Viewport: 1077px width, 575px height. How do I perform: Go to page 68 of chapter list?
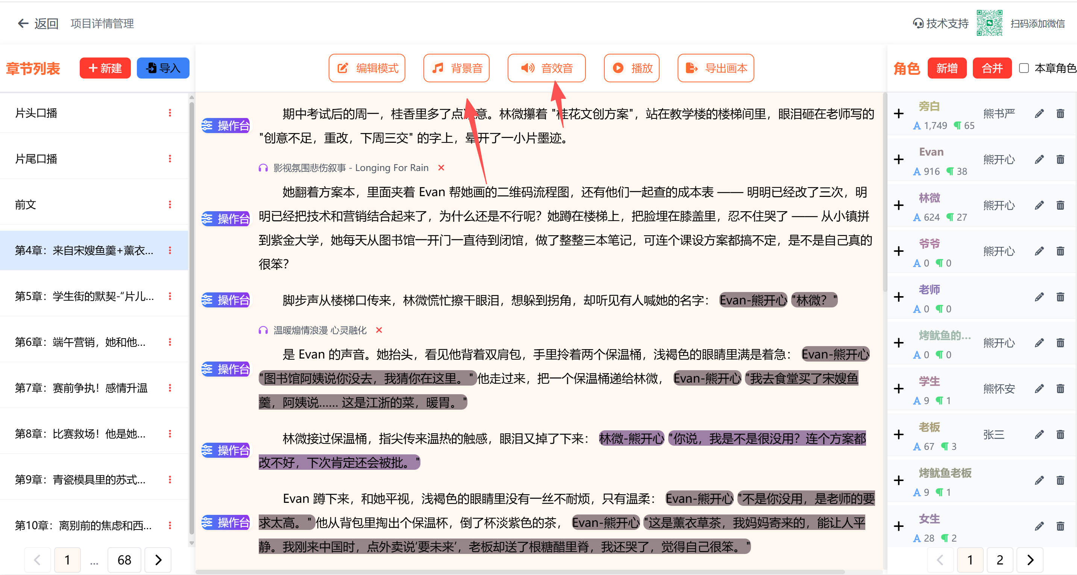124,560
